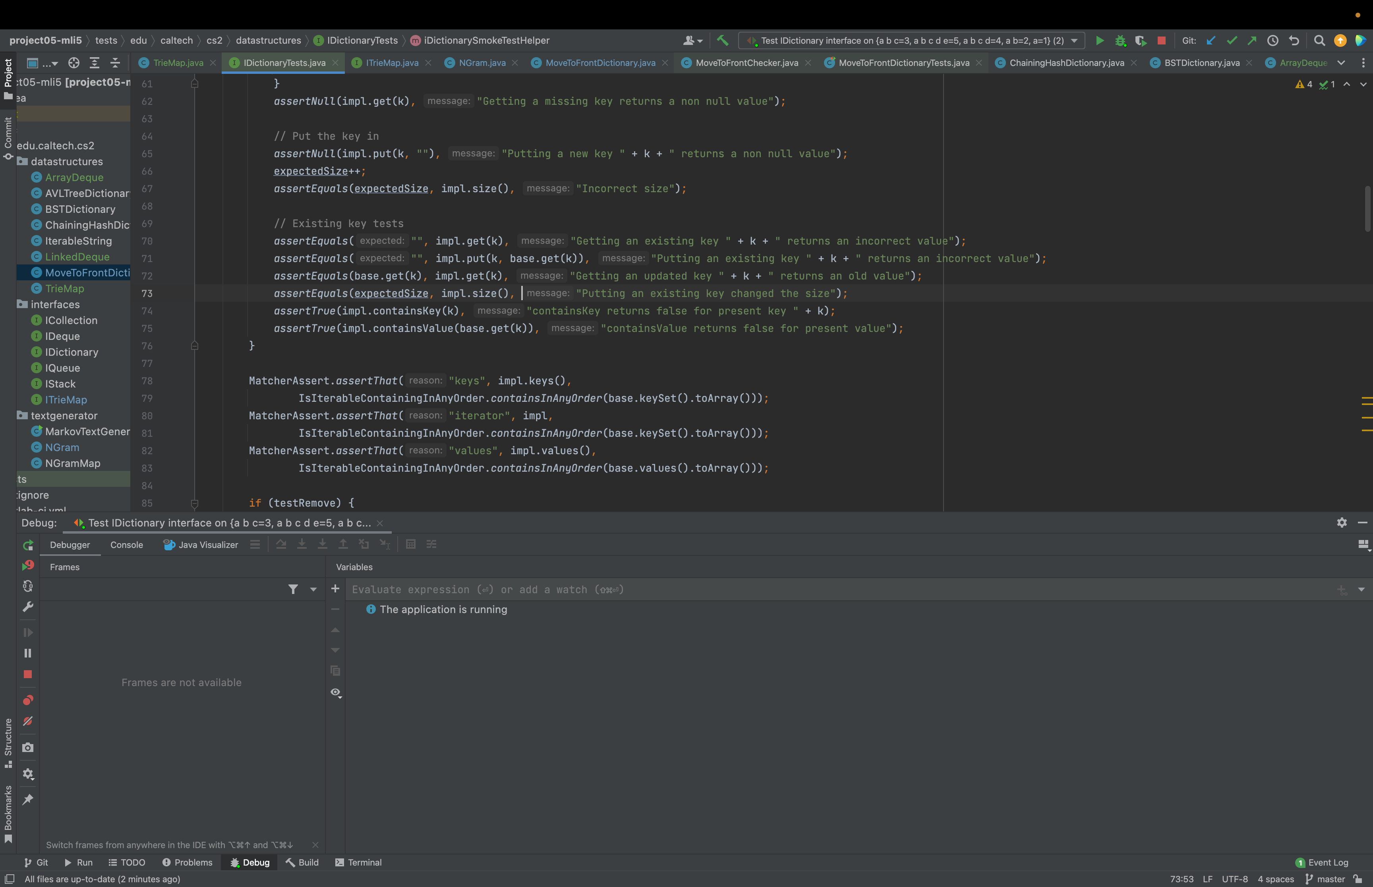Click the Git update project arrow
Viewport: 1373px width, 887px height.
coord(1211,40)
